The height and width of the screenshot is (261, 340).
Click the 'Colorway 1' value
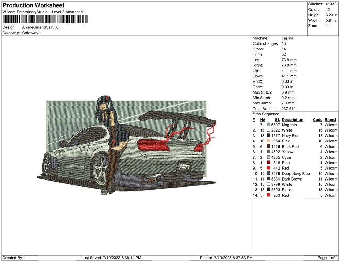tap(32, 33)
